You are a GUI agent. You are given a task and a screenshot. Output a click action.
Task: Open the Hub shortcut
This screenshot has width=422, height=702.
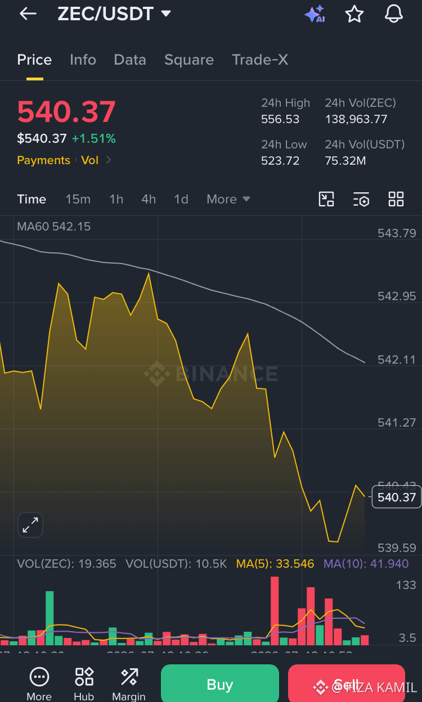pyautogui.click(x=84, y=684)
